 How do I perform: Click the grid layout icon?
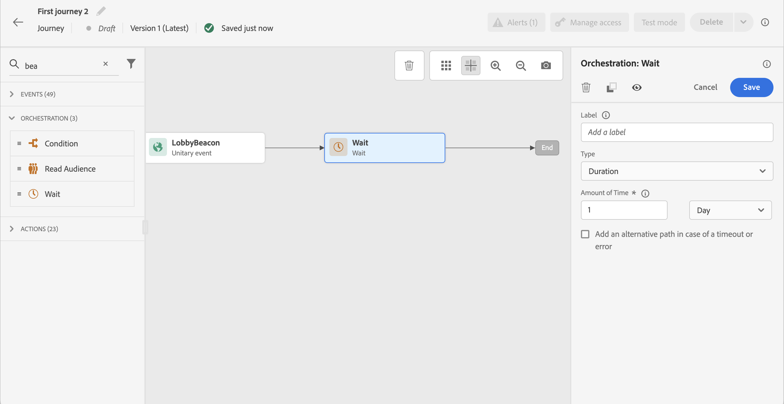tap(446, 65)
